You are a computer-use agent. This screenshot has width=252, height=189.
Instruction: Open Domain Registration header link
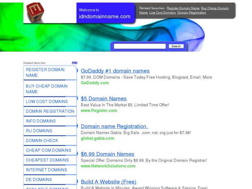tap(192, 12)
